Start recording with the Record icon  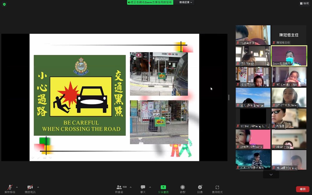tap(183, 187)
